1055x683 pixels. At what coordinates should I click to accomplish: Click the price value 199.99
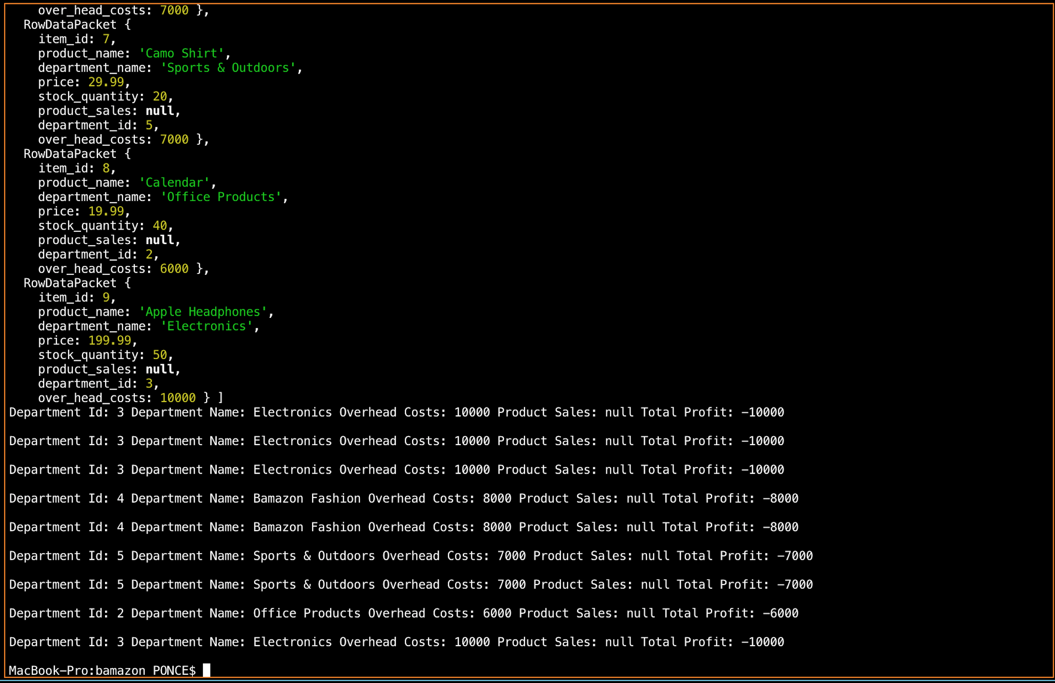110,341
